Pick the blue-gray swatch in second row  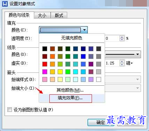click(x=91, y=56)
